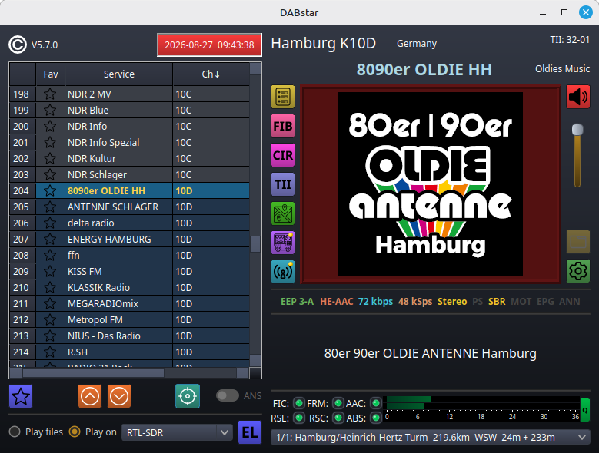
Task: Click the Fav column header
Action: point(51,74)
